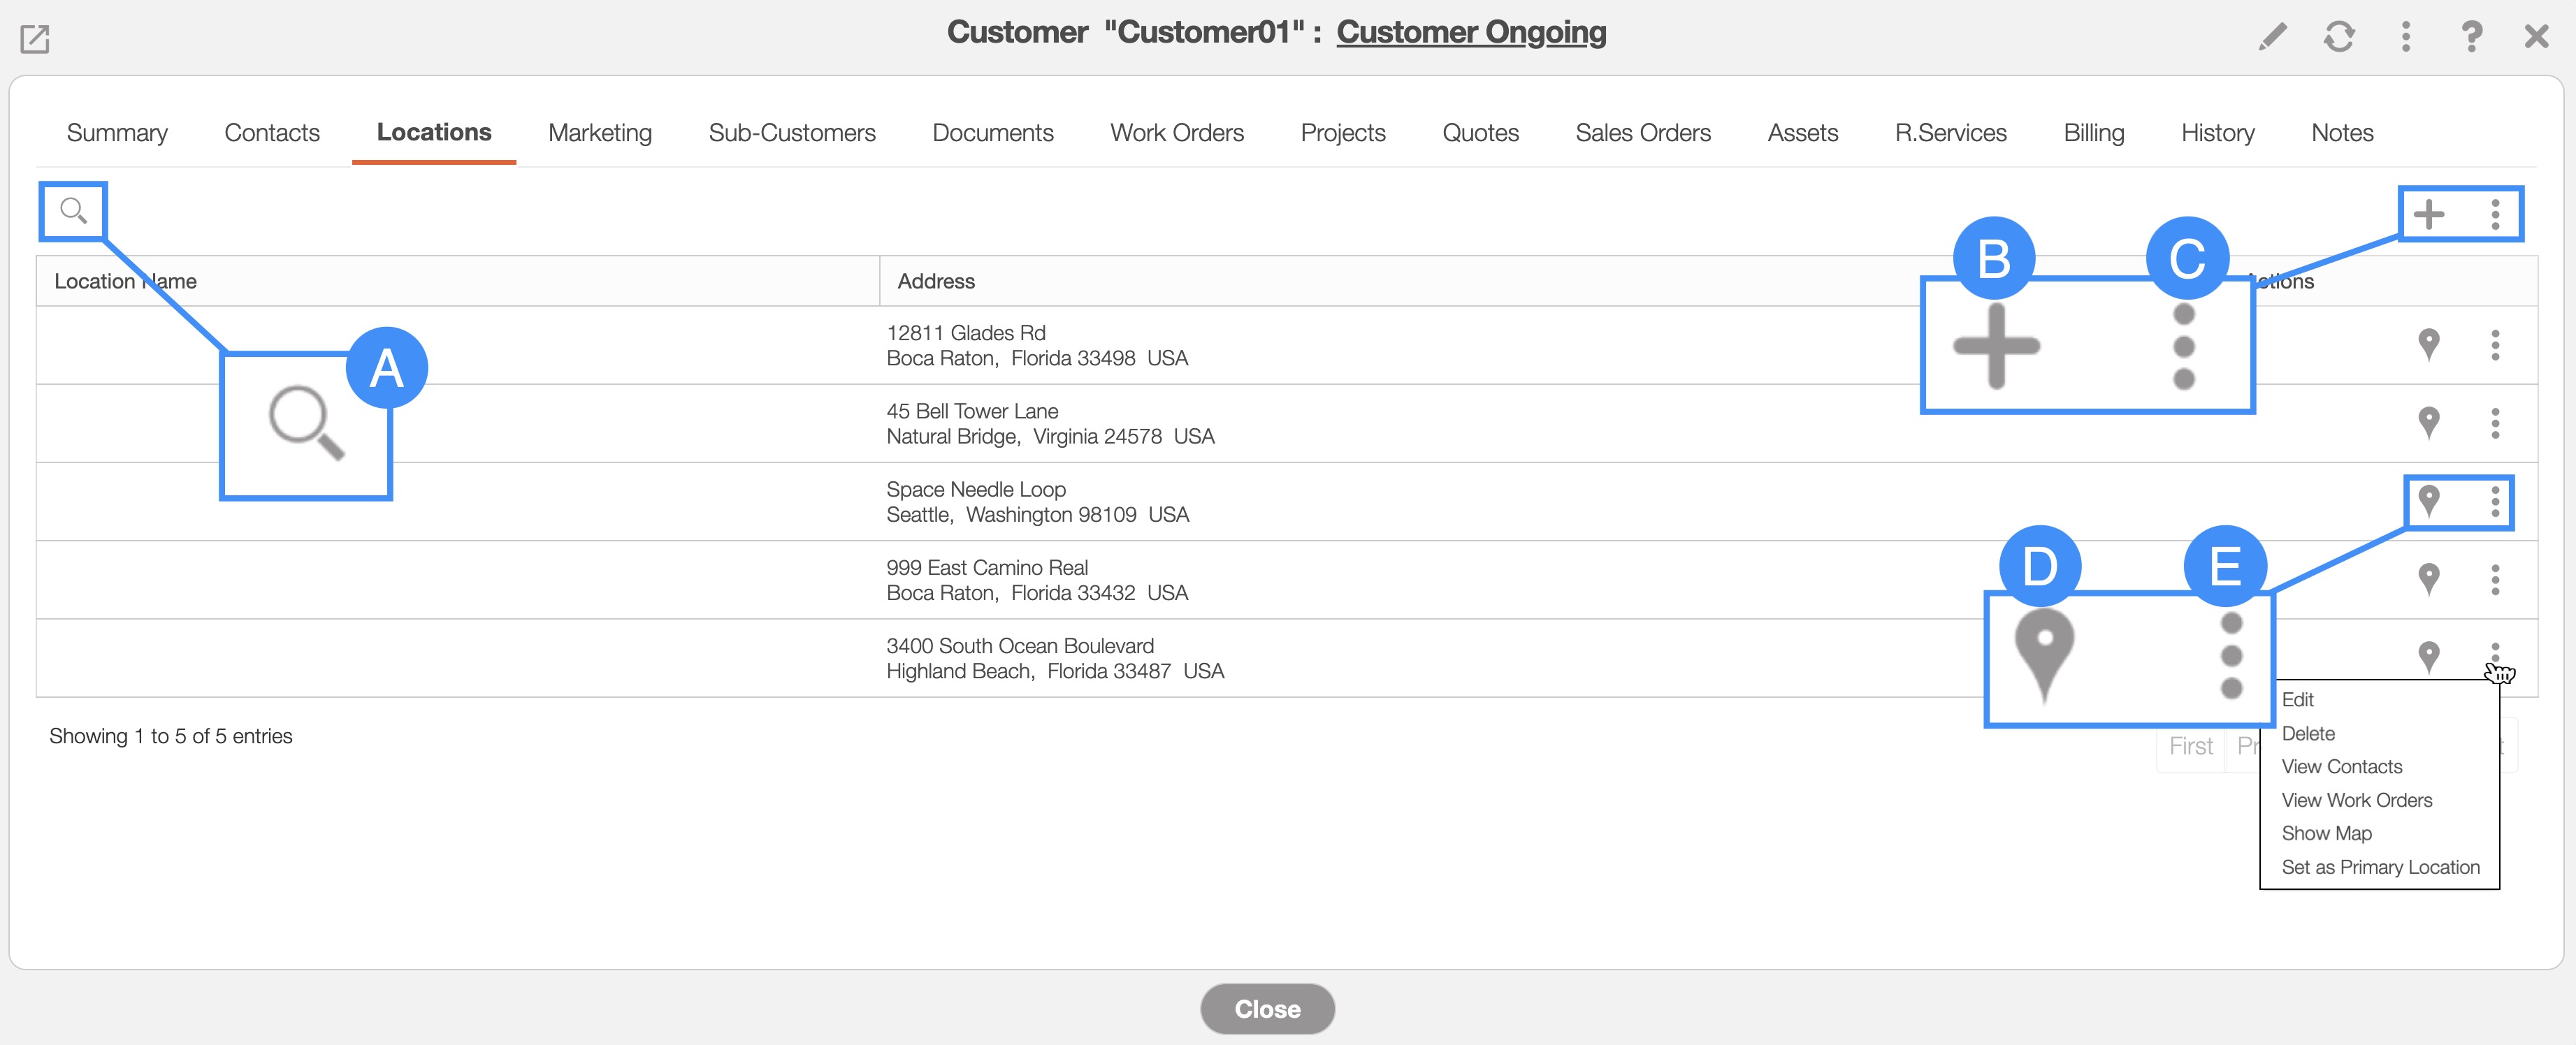Switch to the Billing tab

[x=2093, y=133]
